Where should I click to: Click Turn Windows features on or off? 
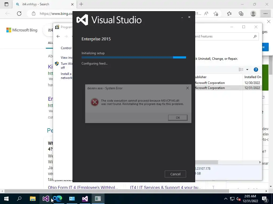coord(66,66)
